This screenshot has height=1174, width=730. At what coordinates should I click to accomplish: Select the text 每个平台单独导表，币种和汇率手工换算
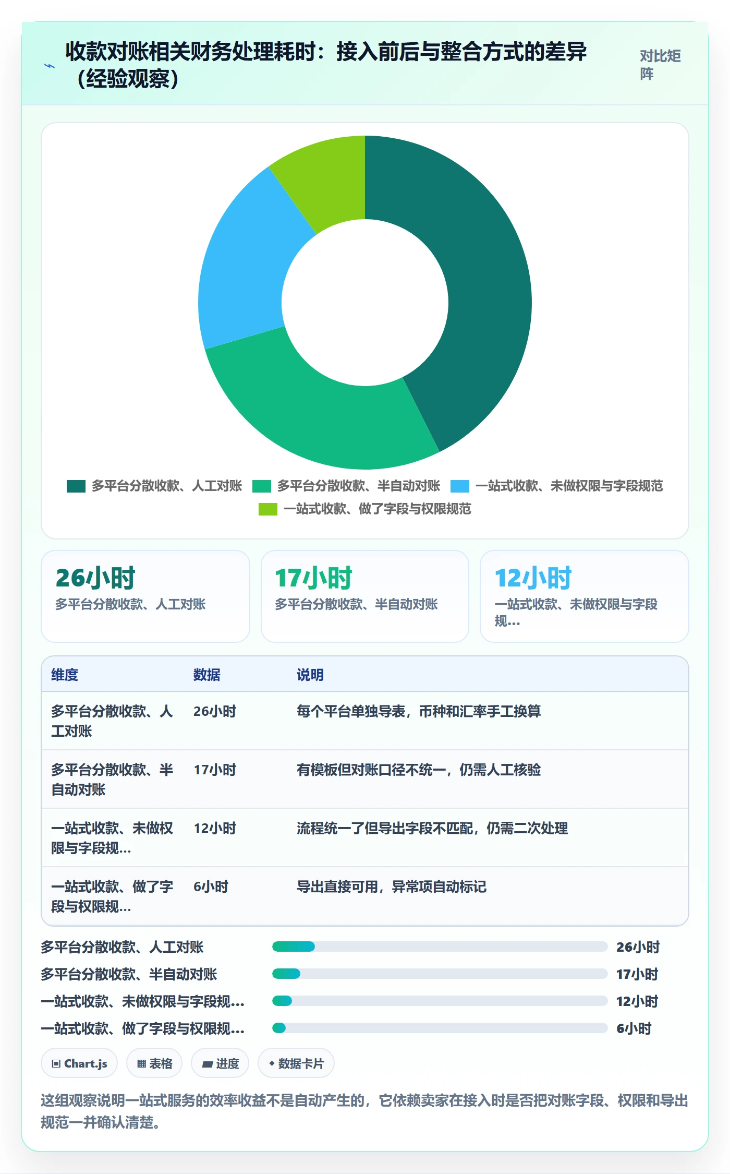(419, 711)
